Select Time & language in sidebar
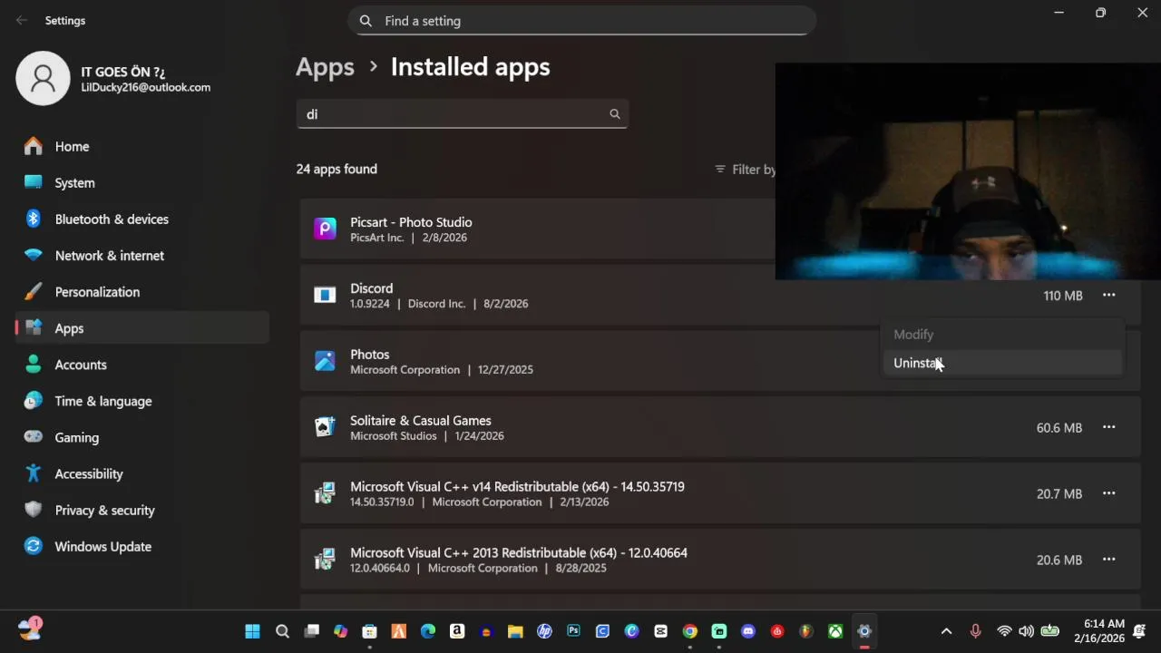The width and height of the screenshot is (1161, 653). click(x=102, y=401)
